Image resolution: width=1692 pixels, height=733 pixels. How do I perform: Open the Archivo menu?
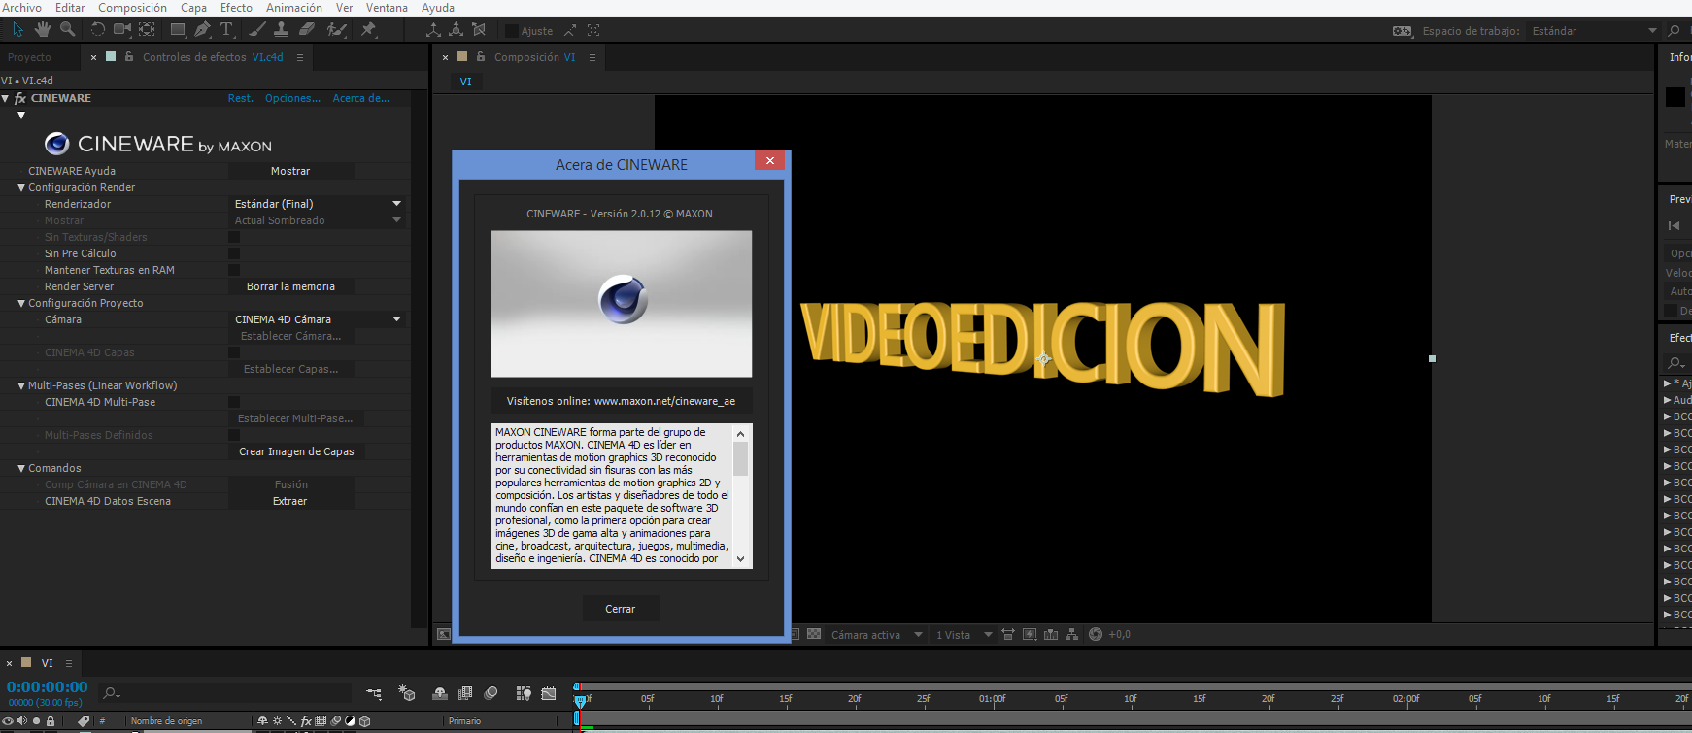22,8
